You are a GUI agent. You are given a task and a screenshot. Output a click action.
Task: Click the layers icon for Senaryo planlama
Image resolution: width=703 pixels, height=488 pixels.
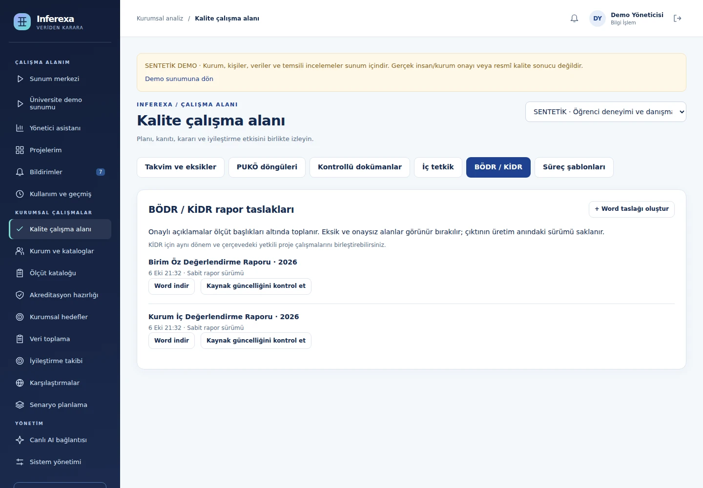[x=20, y=405]
